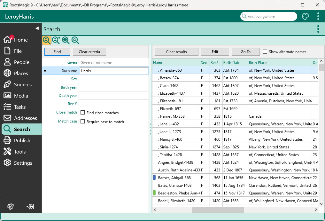325x221 pixels.
Task: Open the header three-dot options menu
Action: (318, 16)
